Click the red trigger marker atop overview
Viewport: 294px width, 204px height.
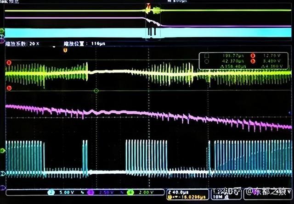coord(148,6)
